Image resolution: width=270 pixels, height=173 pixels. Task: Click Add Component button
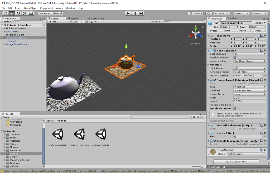(x=236, y=161)
